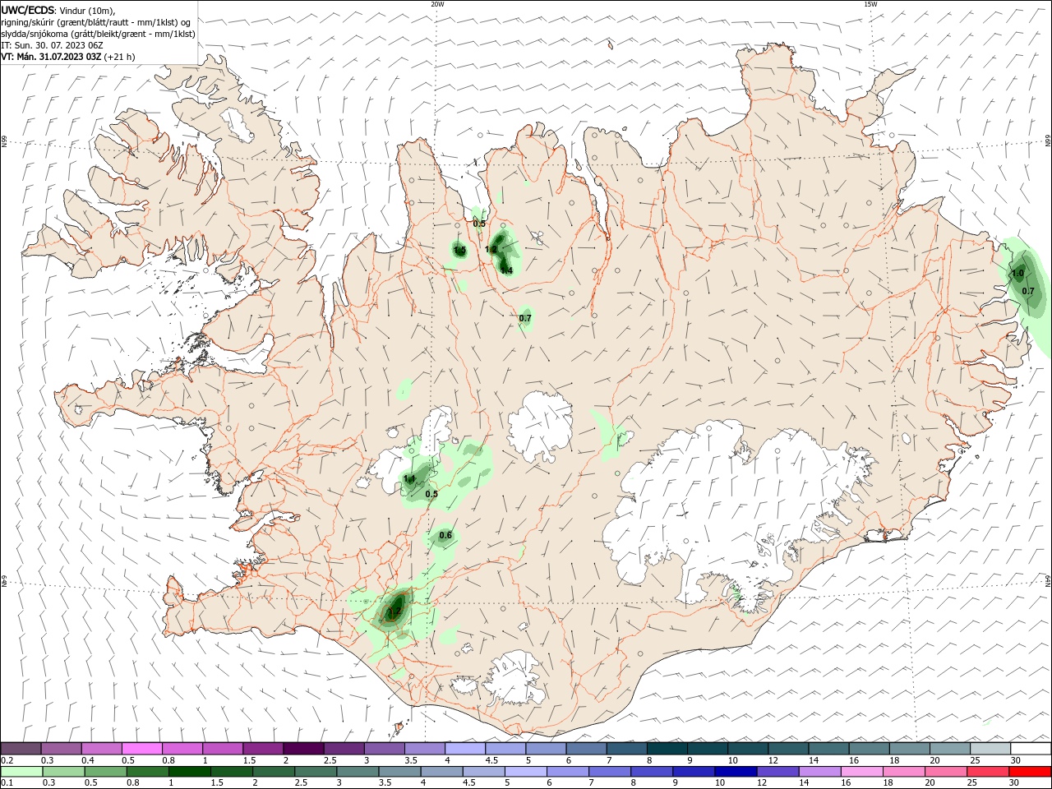Click the 20W longitude label
The image size is (1052, 789).
click(x=437, y=4)
